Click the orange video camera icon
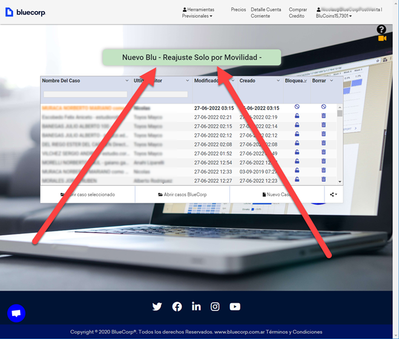This screenshot has height=339, width=399. (382, 38)
